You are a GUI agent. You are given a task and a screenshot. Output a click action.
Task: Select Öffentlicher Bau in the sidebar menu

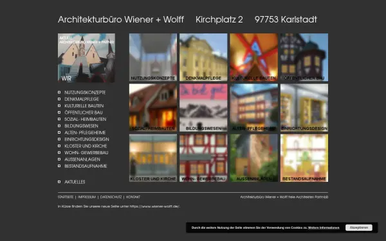(x=84, y=112)
